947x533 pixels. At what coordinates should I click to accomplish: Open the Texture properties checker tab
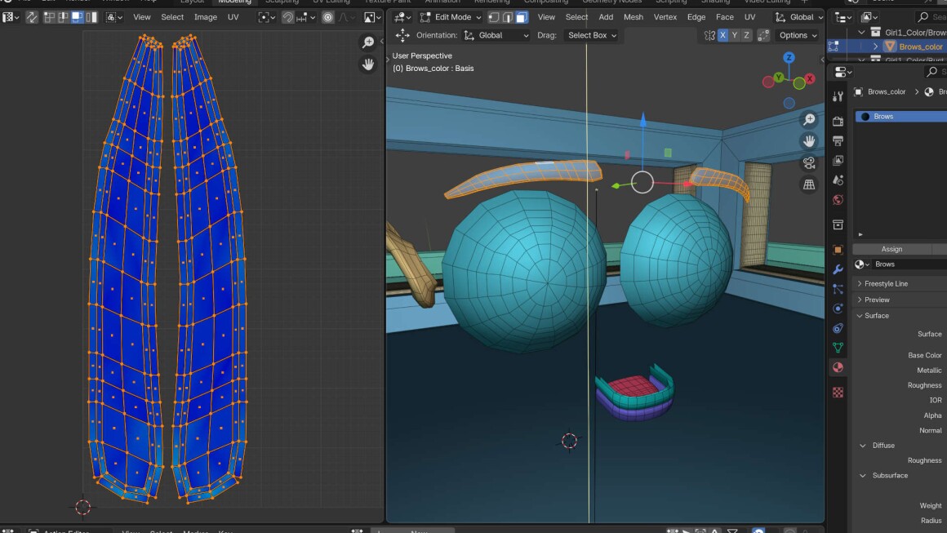point(838,393)
